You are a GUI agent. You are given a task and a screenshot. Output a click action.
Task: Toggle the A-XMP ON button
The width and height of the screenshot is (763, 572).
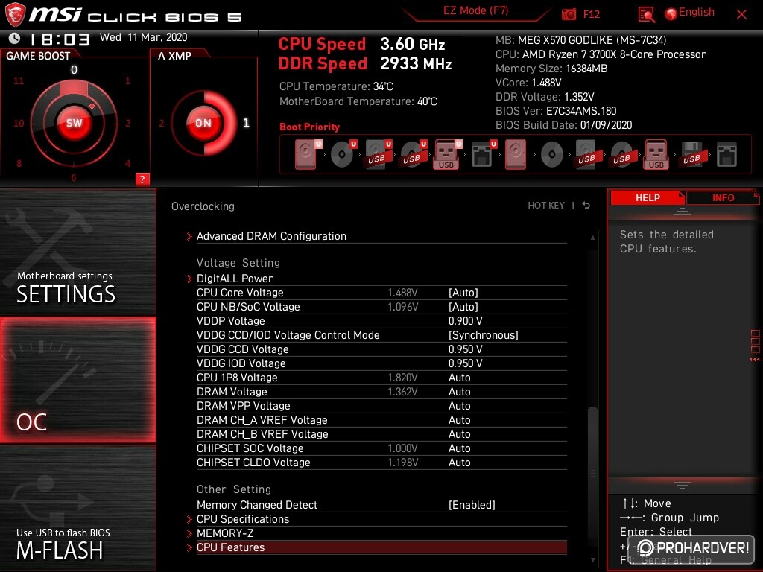(x=203, y=123)
